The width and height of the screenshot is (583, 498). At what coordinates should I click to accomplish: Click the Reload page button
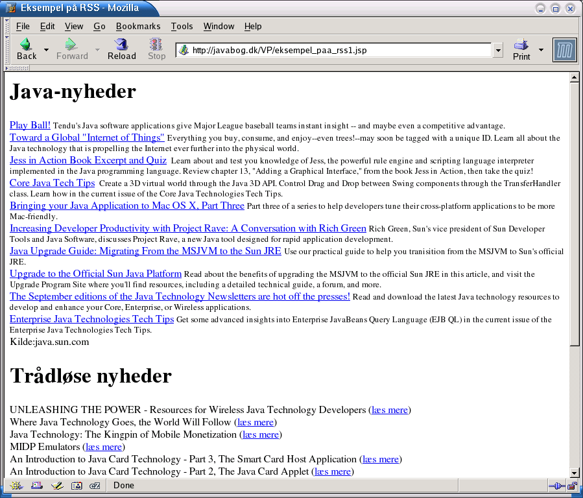(x=121, y=49)
